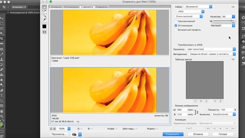The image size is (245, 138).
Task: Open the Метаданные dropdown
Action: (212, 54)
